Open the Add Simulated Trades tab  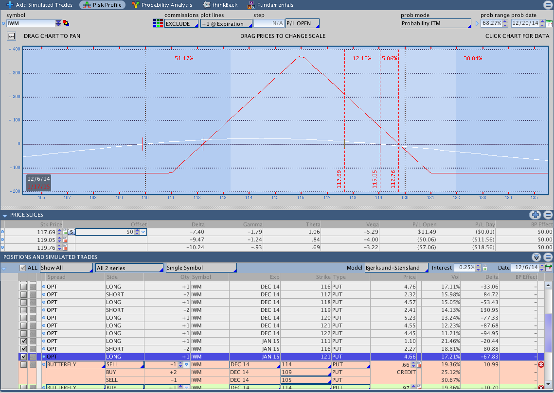point(39,5)
